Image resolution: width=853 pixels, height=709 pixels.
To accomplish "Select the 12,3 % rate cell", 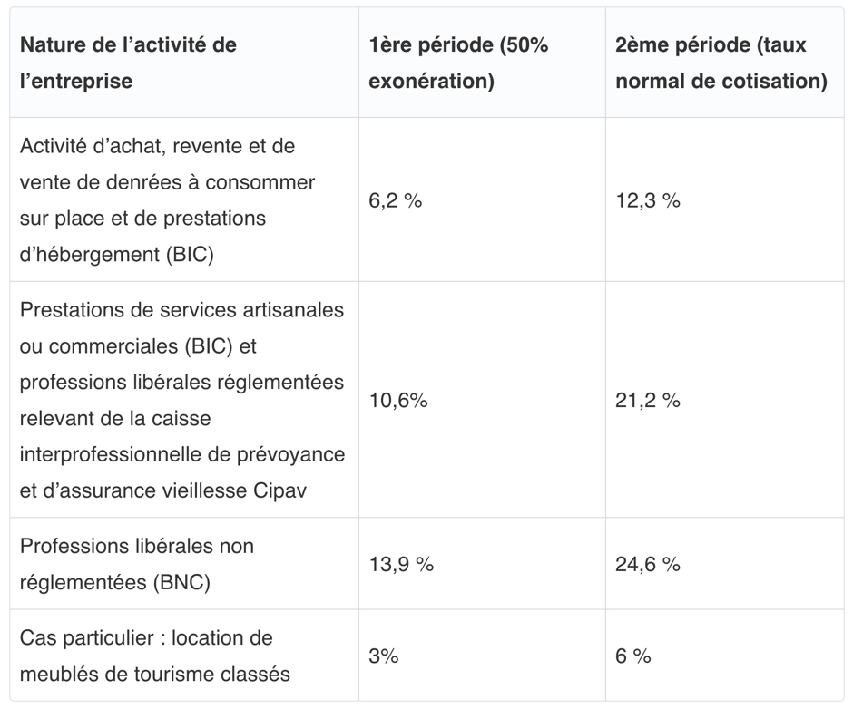I will pyautogui.click(x=648, y=200).
